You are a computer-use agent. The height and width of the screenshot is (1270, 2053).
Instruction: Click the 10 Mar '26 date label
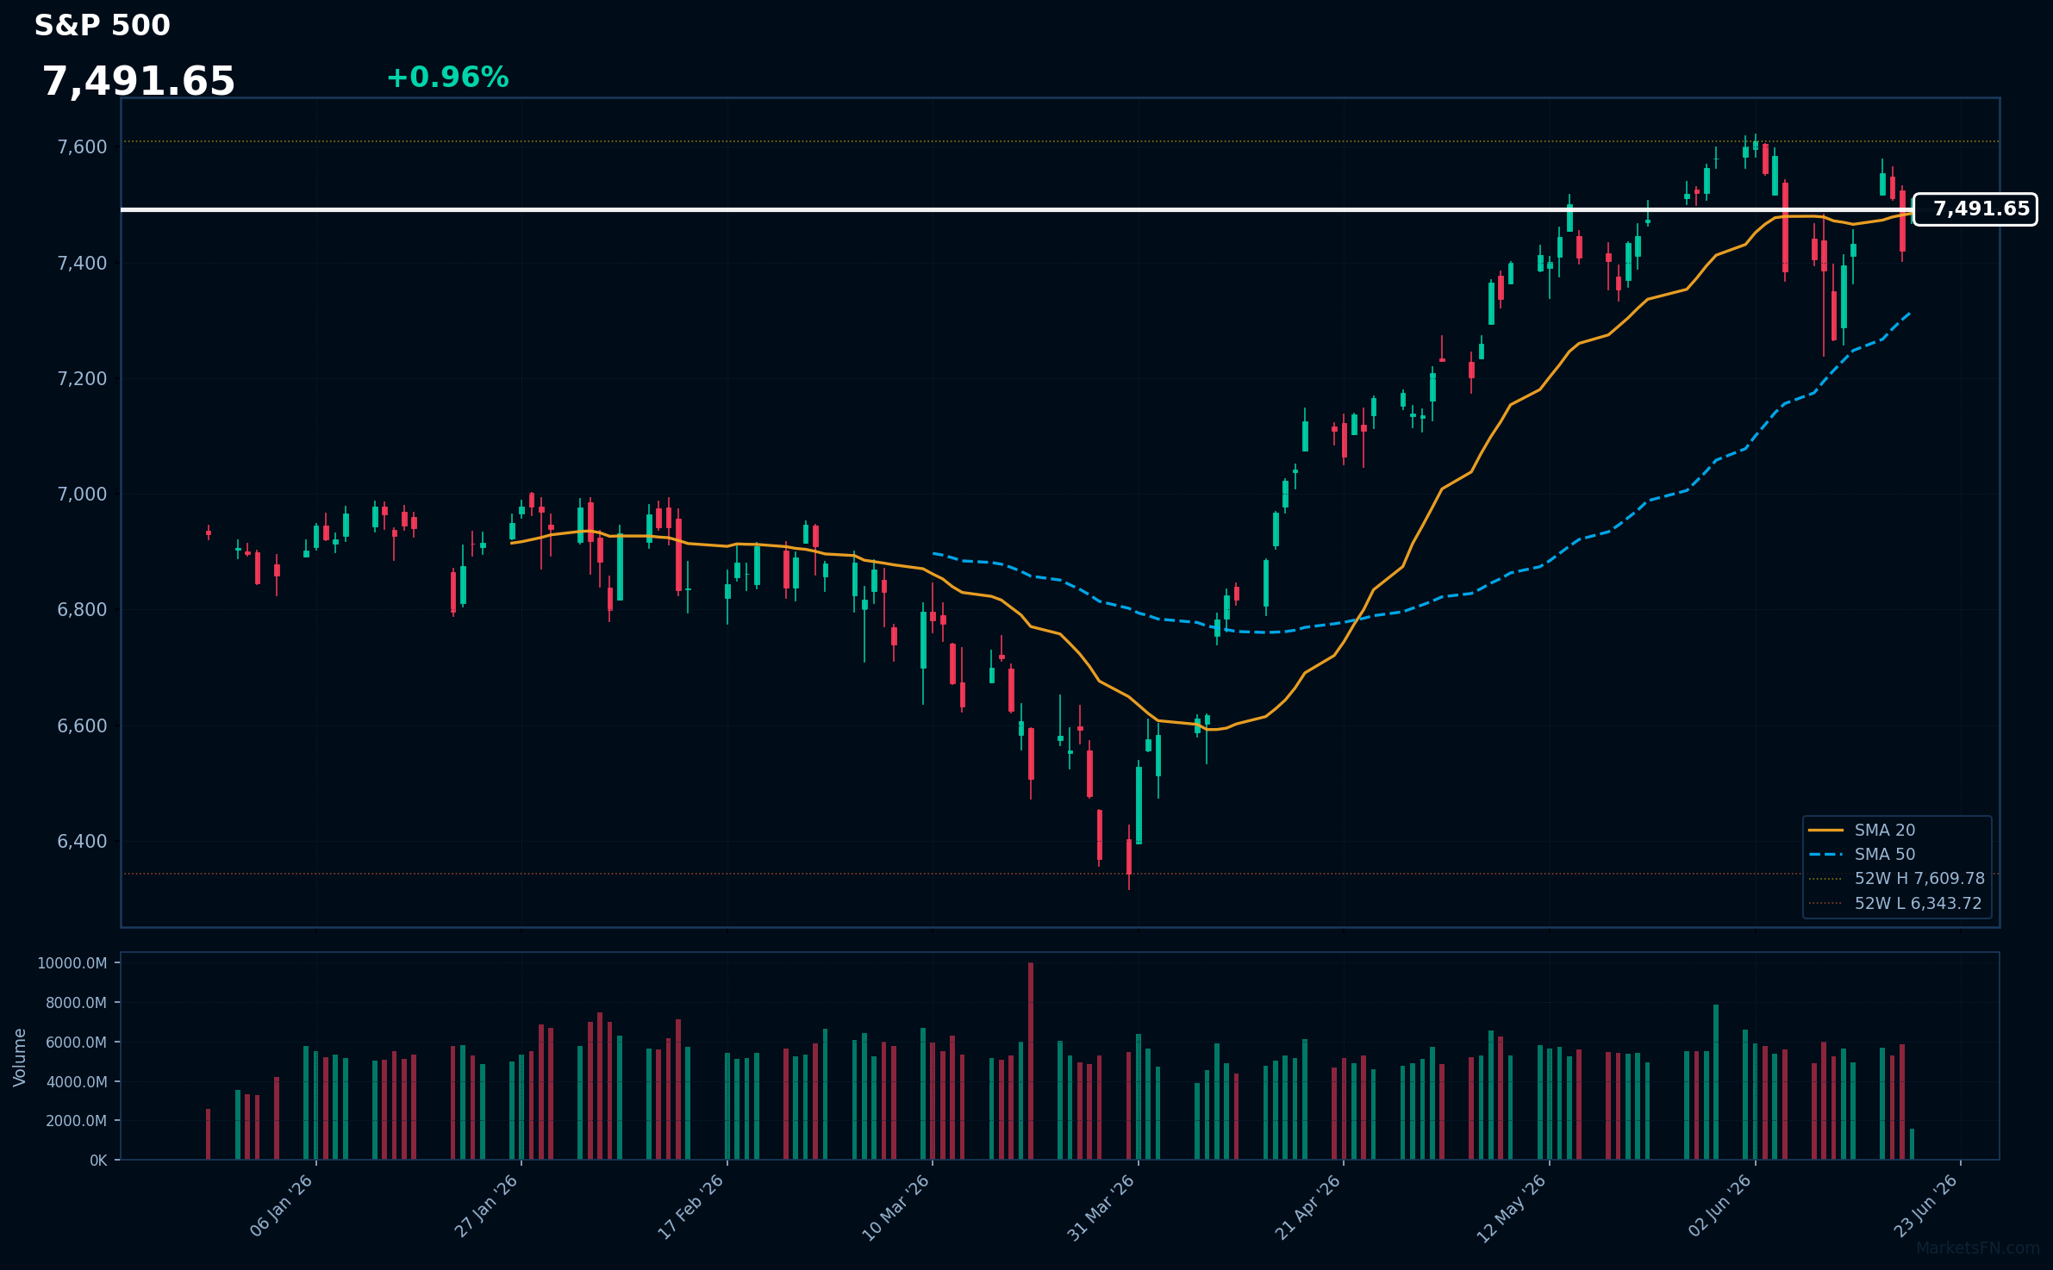[896, 1206]
